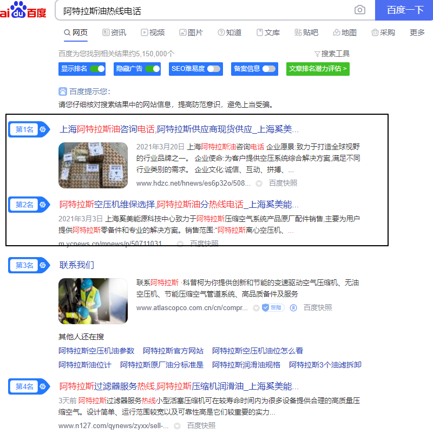Open the 视频 tab
The height and width of the screenshot is (433, 433).
pyautogui.click(x=153, y=32)
